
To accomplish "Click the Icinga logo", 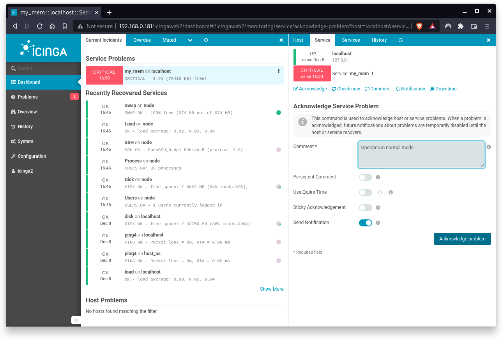I will coord(43,48).
